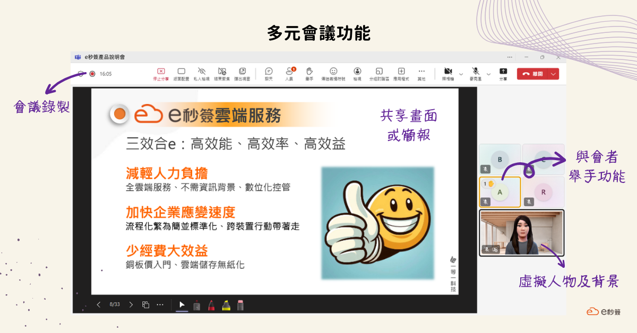The height and width of the screenshot is (333, 637).
Task: Go to next slide arrow
Action: pos(131,304)
